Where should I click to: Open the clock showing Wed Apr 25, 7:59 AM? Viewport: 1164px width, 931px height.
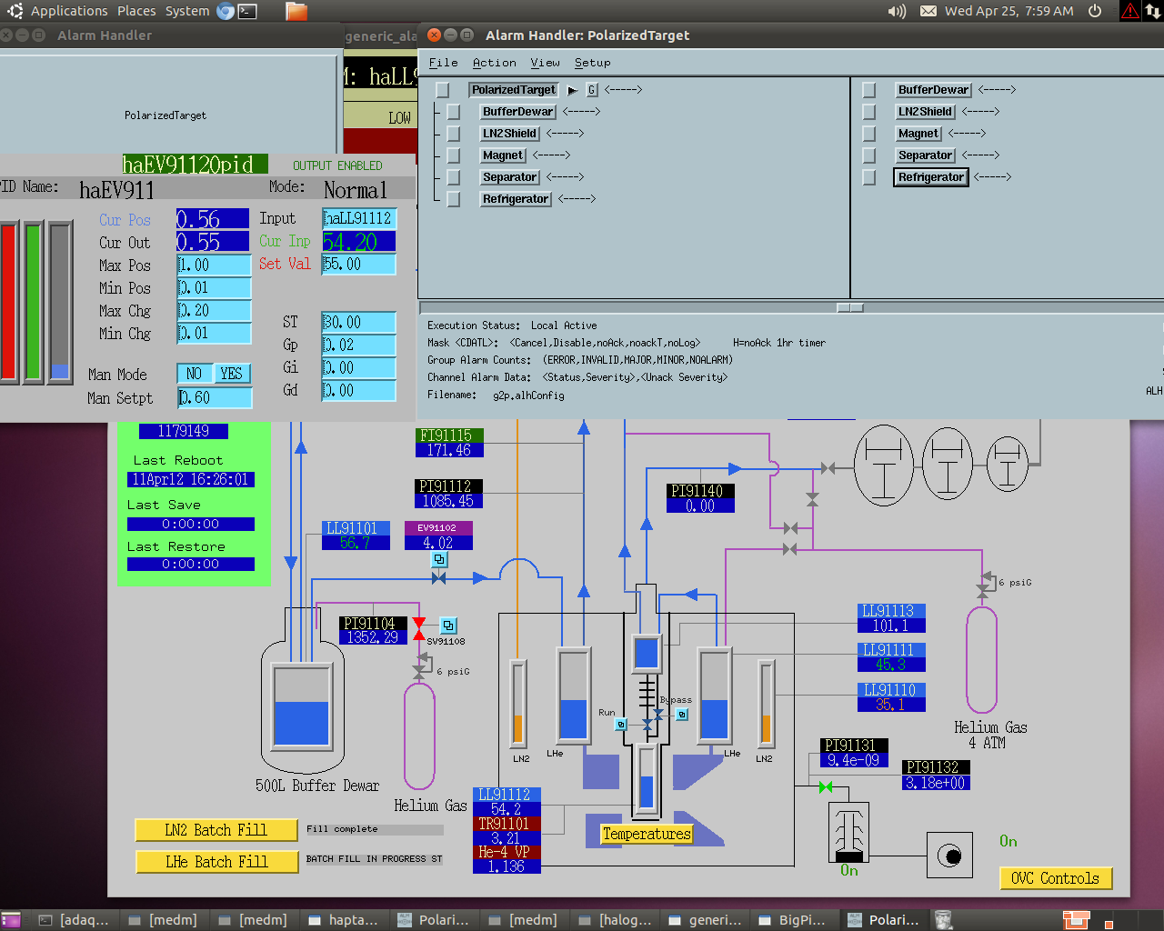[x=1008, y=11]
